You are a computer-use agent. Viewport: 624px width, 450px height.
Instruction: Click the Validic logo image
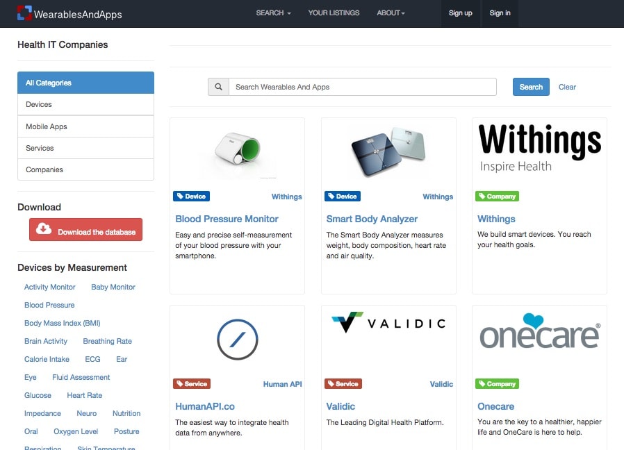[388, 322]
